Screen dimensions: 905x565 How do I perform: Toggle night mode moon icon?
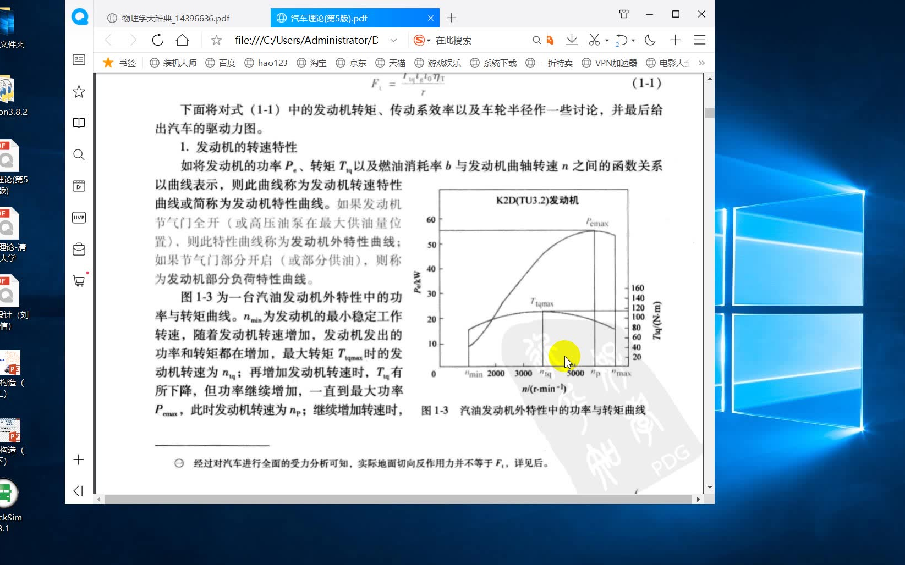pyautogui.click(x=650, y=40)
